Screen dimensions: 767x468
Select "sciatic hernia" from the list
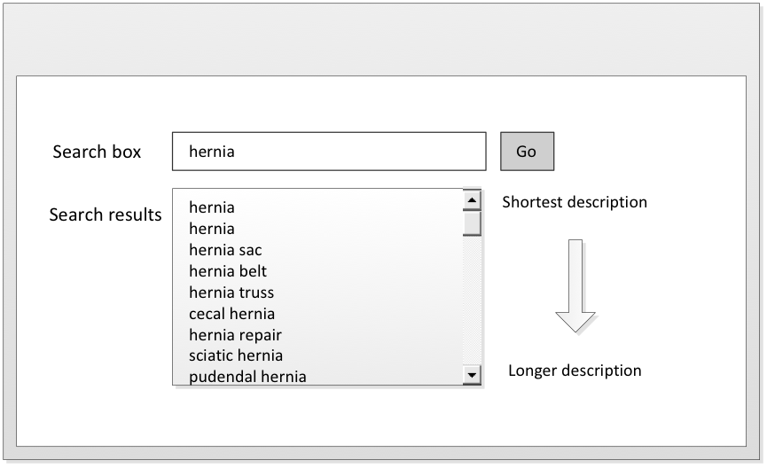tap(236, 355)
